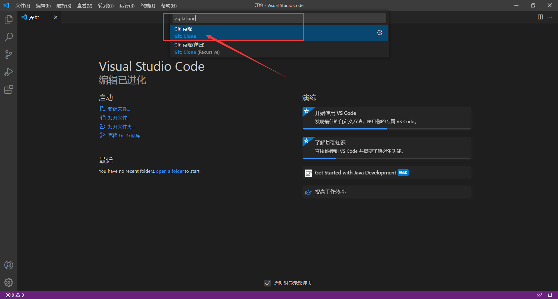Click the git icon beside 克隆 Git 存储库
The width and height of the screenshot is (558, 299).
click(102, 135)
